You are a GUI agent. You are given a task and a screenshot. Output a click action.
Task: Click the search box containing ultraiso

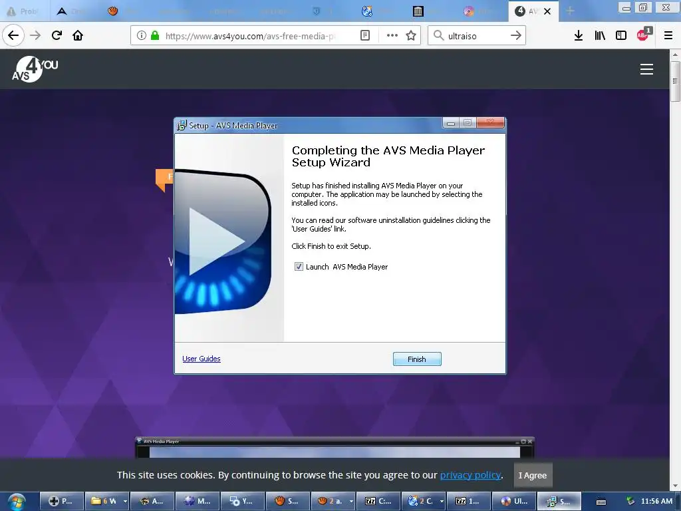click(476, 36)
